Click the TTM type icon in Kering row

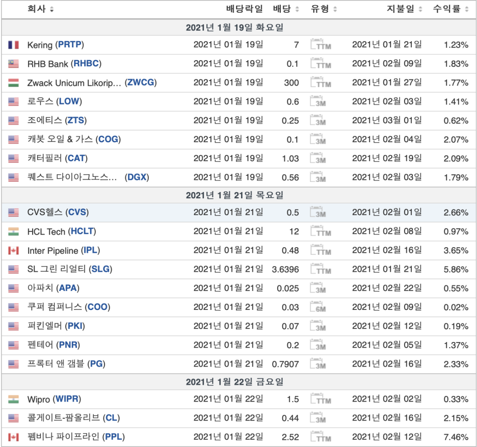(x=321, y=44)
